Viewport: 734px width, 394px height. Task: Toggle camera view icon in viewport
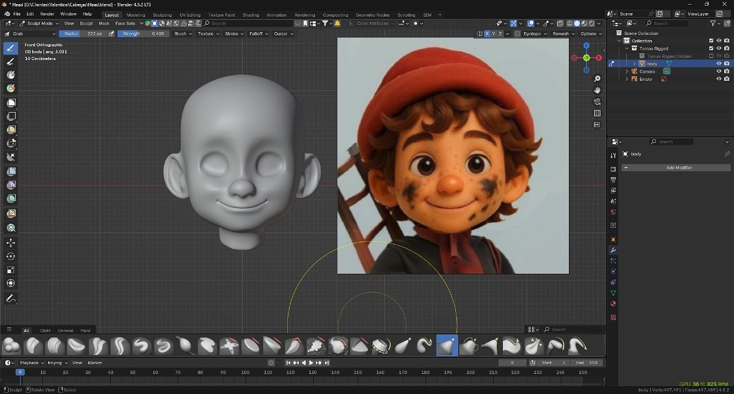597,102
